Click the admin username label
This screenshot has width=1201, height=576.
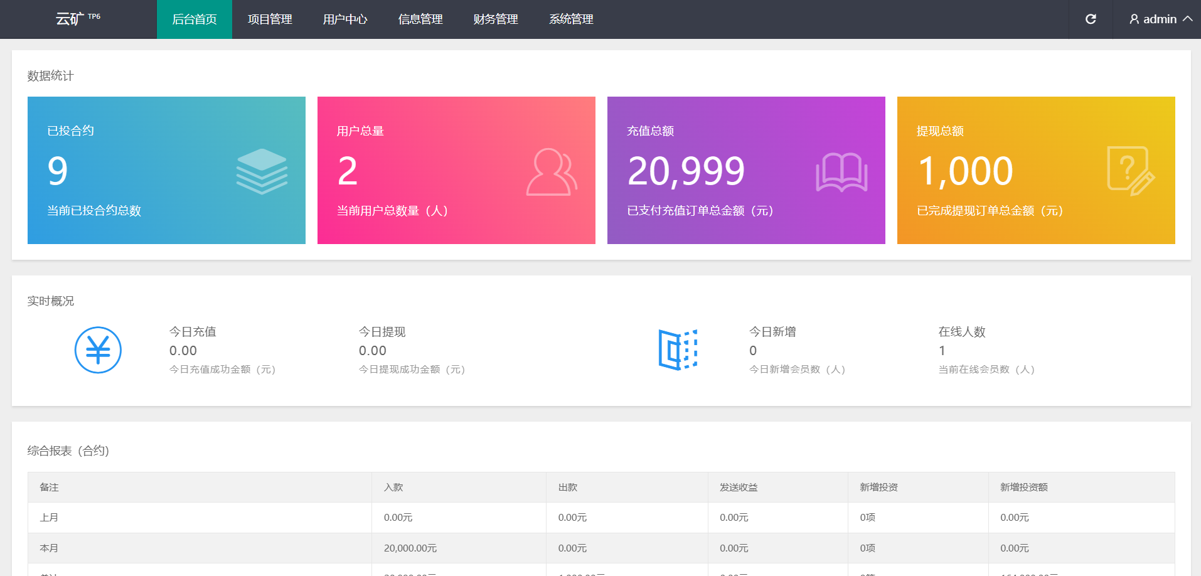1160,19
